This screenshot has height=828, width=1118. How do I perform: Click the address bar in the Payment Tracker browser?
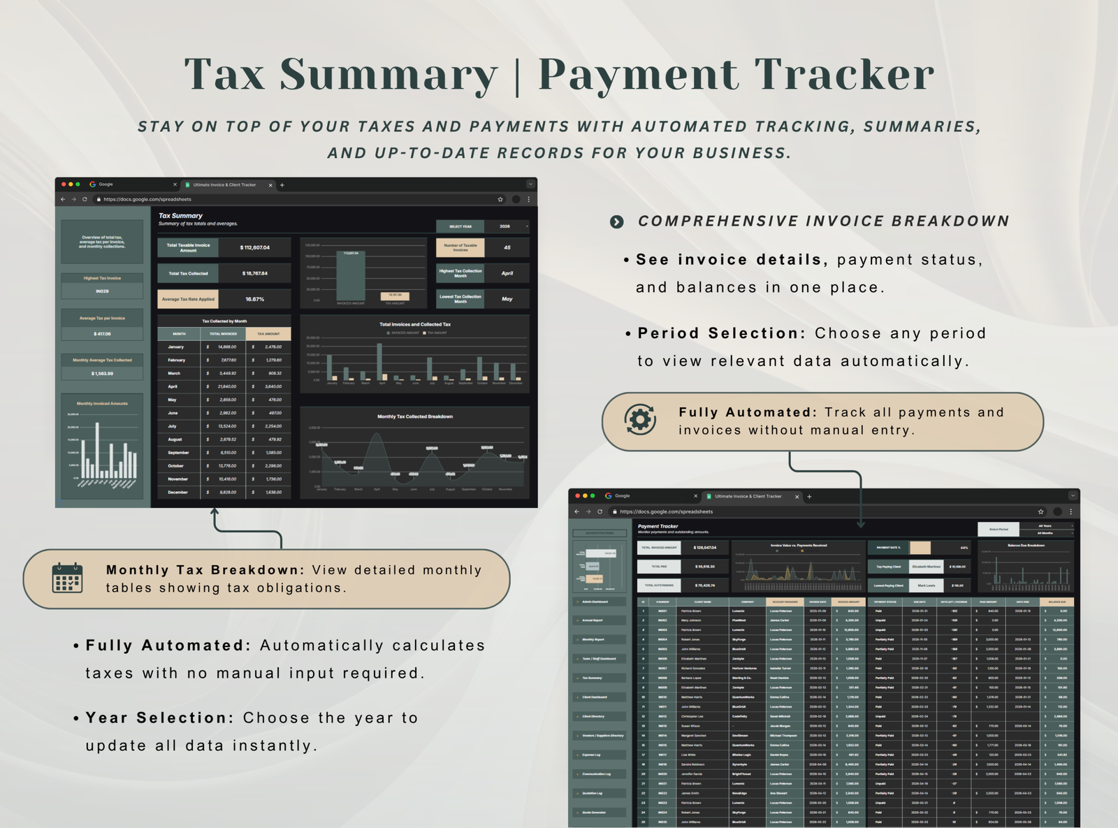pyautogui.click(x=825, y=511)
